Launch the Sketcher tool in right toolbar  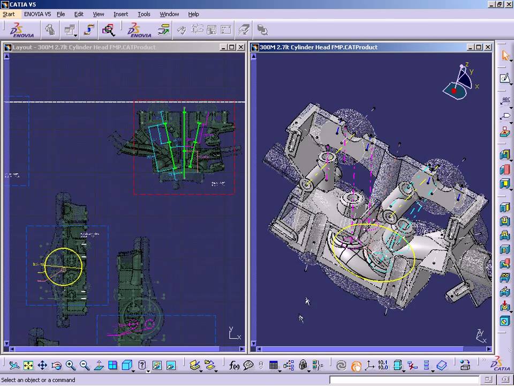(x=505, y=78)
